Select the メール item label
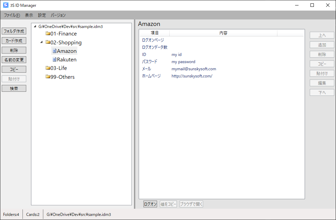Viewport: 336px width, 220px height. click(146, 69)
